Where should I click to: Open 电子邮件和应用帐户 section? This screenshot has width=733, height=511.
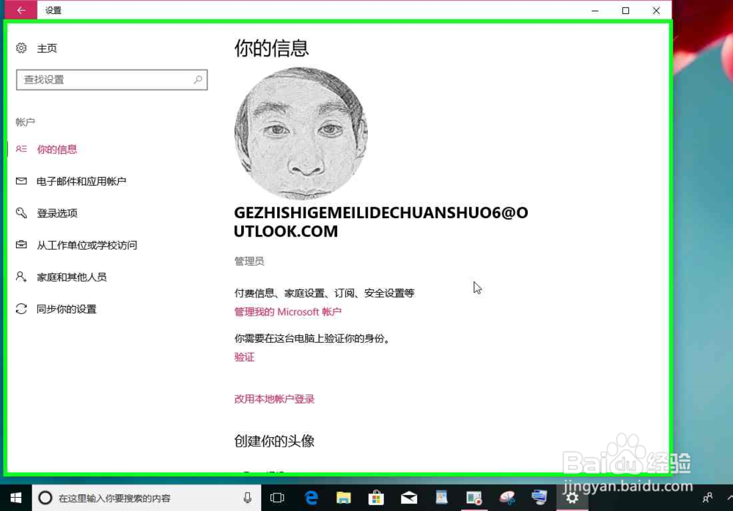click(81, 182)
